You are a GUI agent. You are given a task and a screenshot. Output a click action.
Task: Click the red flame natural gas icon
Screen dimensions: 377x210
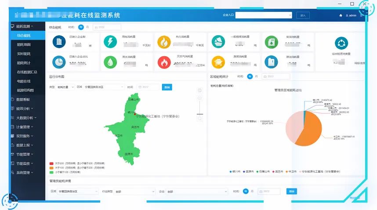tap(164, 62)
